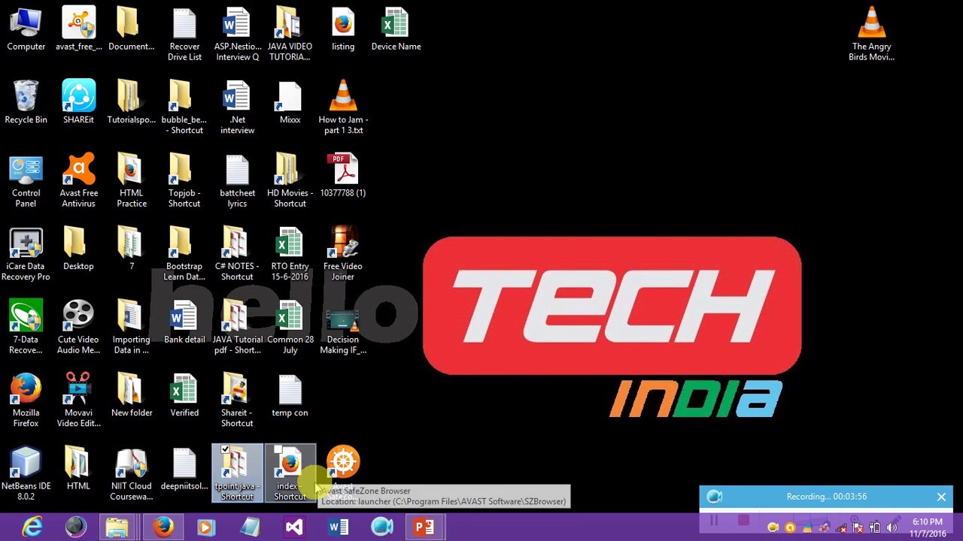
Task: Select the temp con file
Action: coord(290,396)
